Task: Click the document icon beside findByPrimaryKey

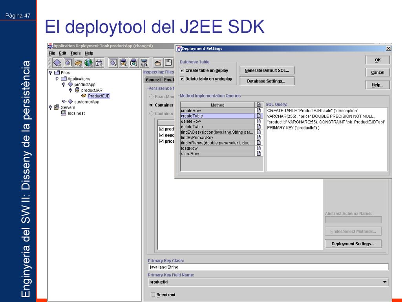Action: [x=259, y=137]
